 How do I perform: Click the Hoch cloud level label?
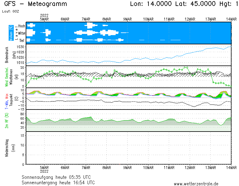click(22, 26)
